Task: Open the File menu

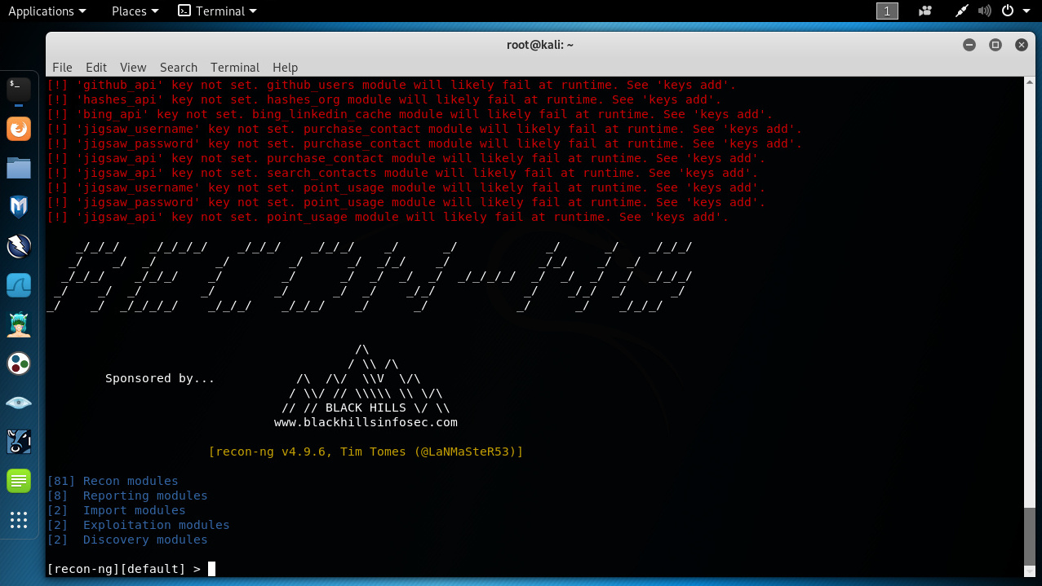Action: pos(62,68)
